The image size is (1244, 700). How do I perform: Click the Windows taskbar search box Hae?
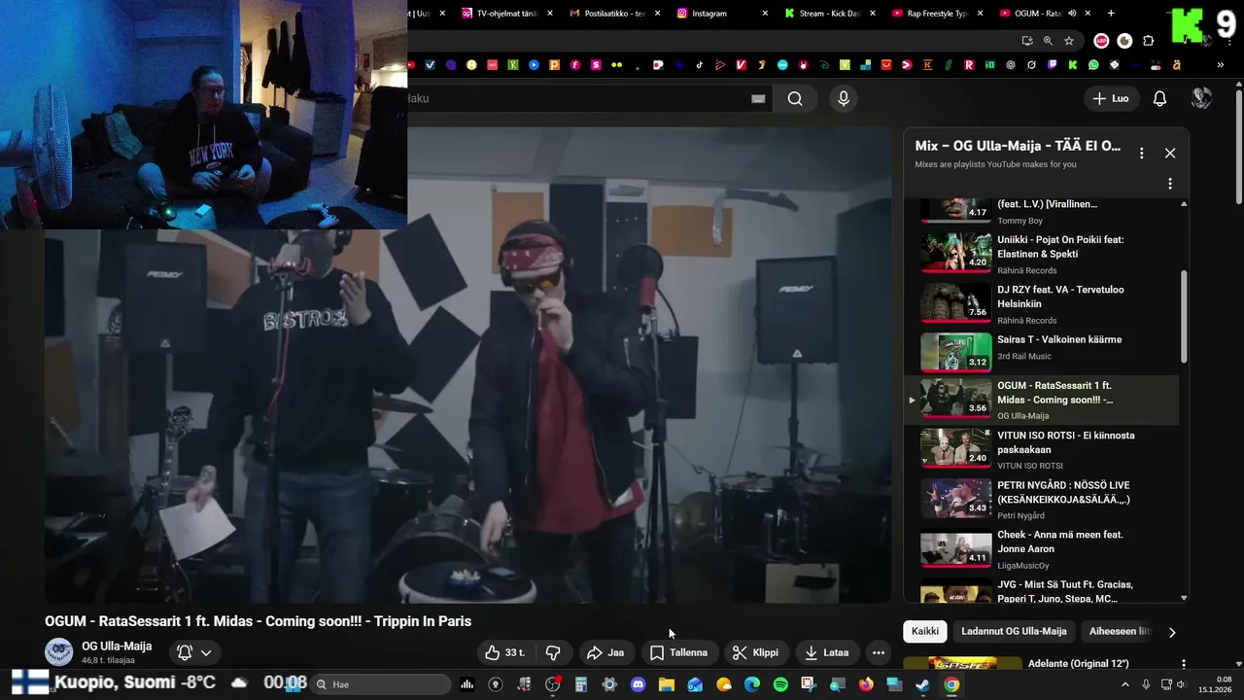tap(382, 684)
